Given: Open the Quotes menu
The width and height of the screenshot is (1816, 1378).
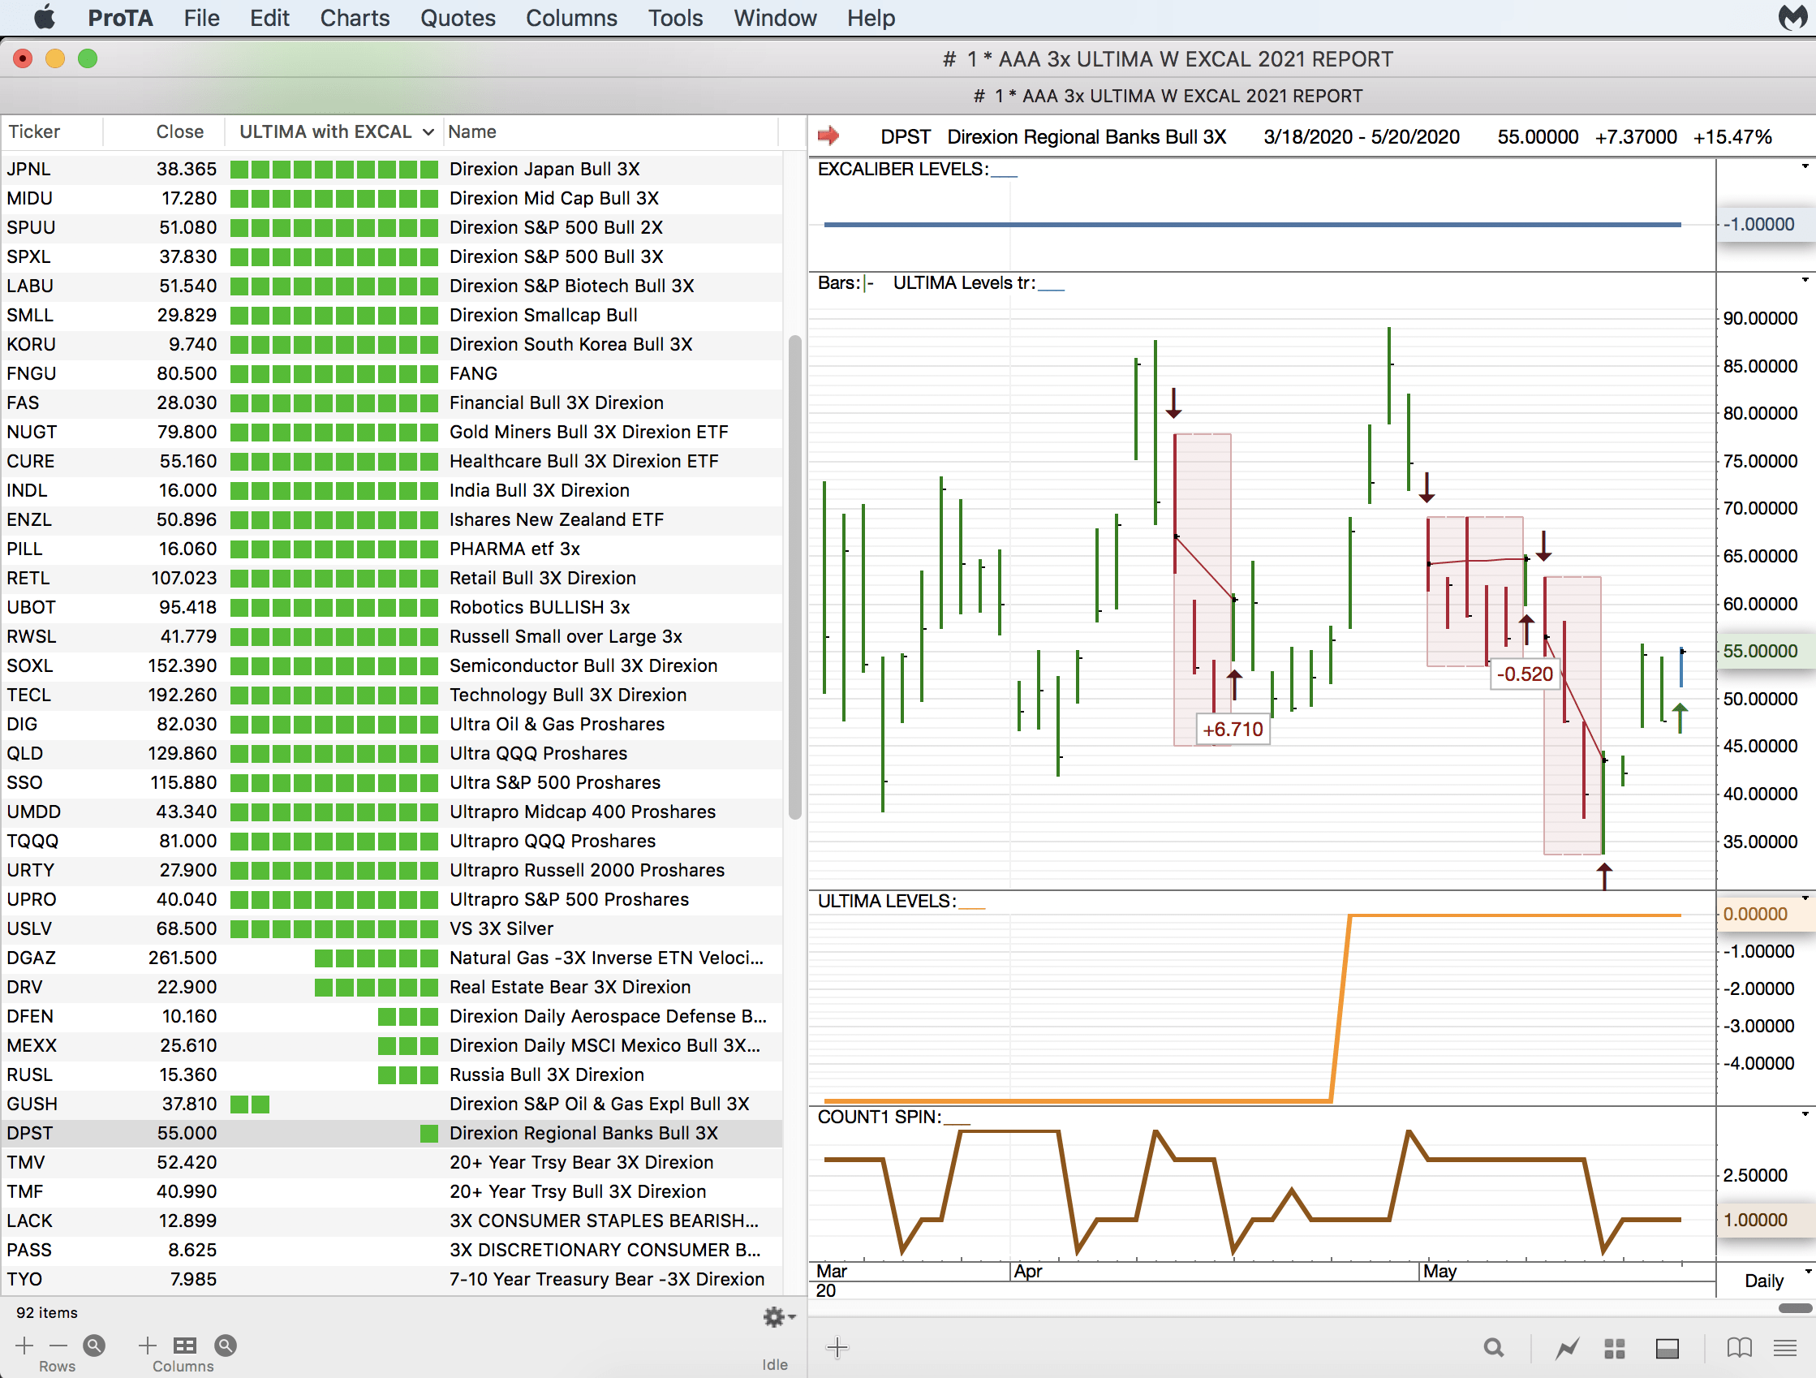Looking at the screenshot, I should [x=458, y=18].
